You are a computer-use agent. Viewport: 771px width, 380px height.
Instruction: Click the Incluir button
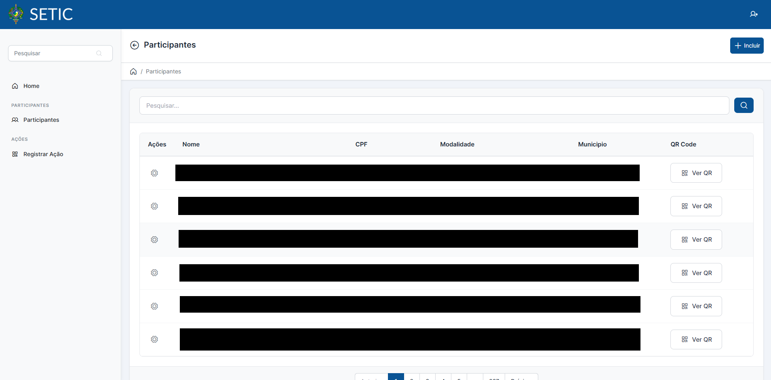coord(746,46)
